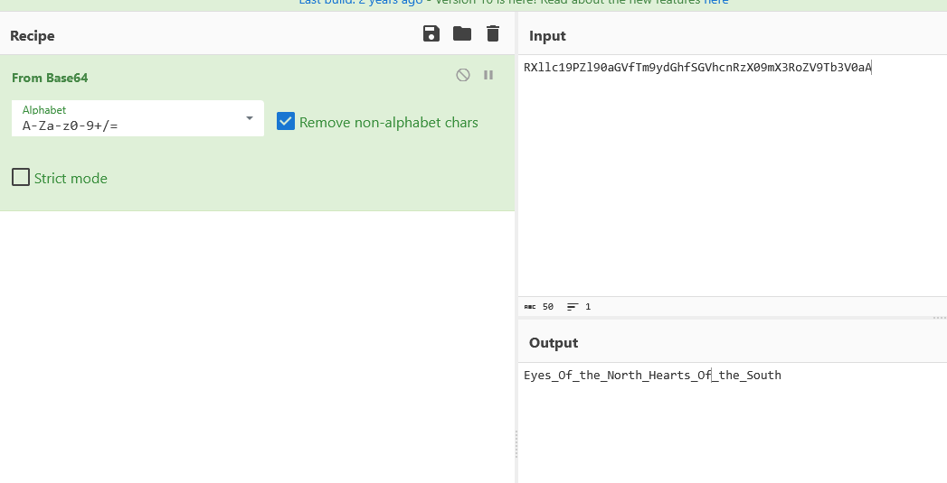Screen dimensions: 947x483
Task: Select the From Base64 operation title
Action: (x=50, y=78)
